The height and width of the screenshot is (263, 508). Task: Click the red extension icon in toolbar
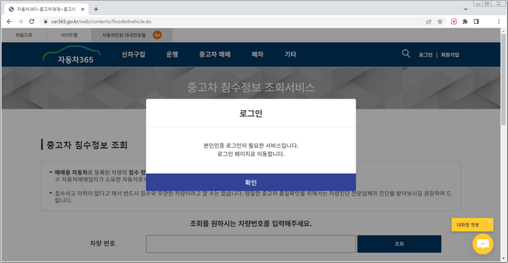tap(454, 21)
